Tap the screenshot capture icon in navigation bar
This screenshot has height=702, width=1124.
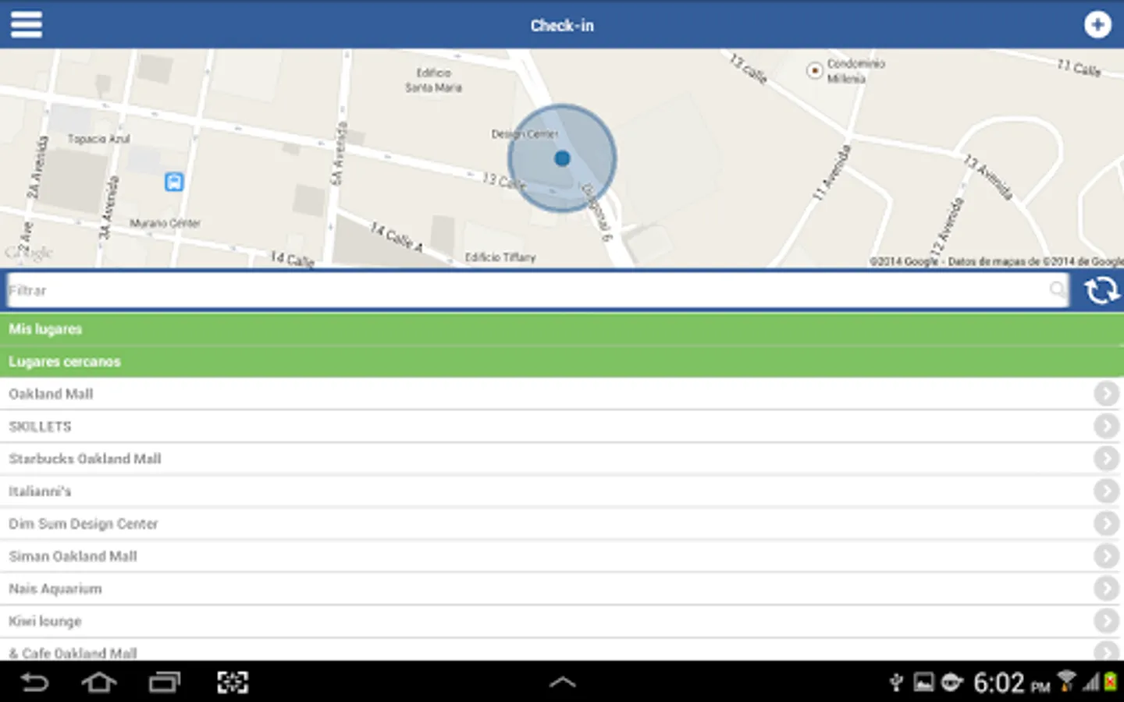pyautogui.click(x=233, y=682)
